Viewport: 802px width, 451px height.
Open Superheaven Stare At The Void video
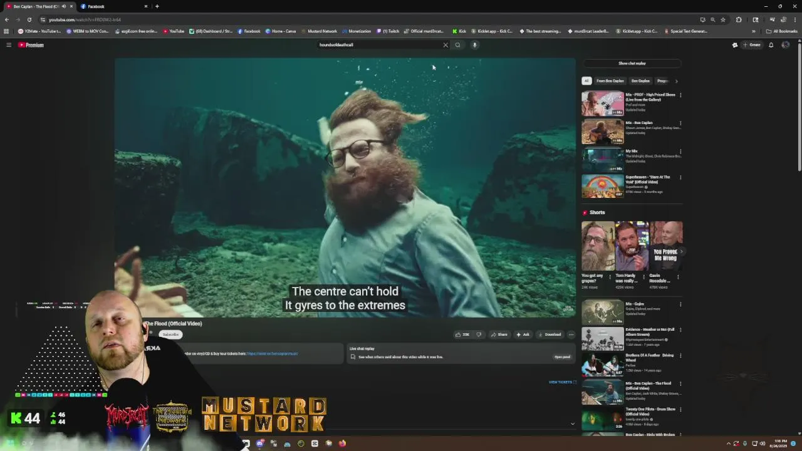click(x=603, y=186)
